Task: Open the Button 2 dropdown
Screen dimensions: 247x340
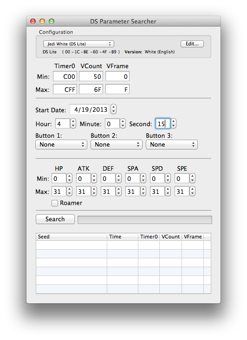Action: tap(117, 145)
